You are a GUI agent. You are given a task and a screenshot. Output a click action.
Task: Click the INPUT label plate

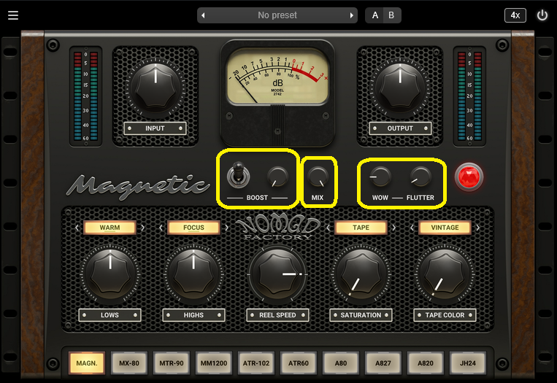click(x=155, y=128)
